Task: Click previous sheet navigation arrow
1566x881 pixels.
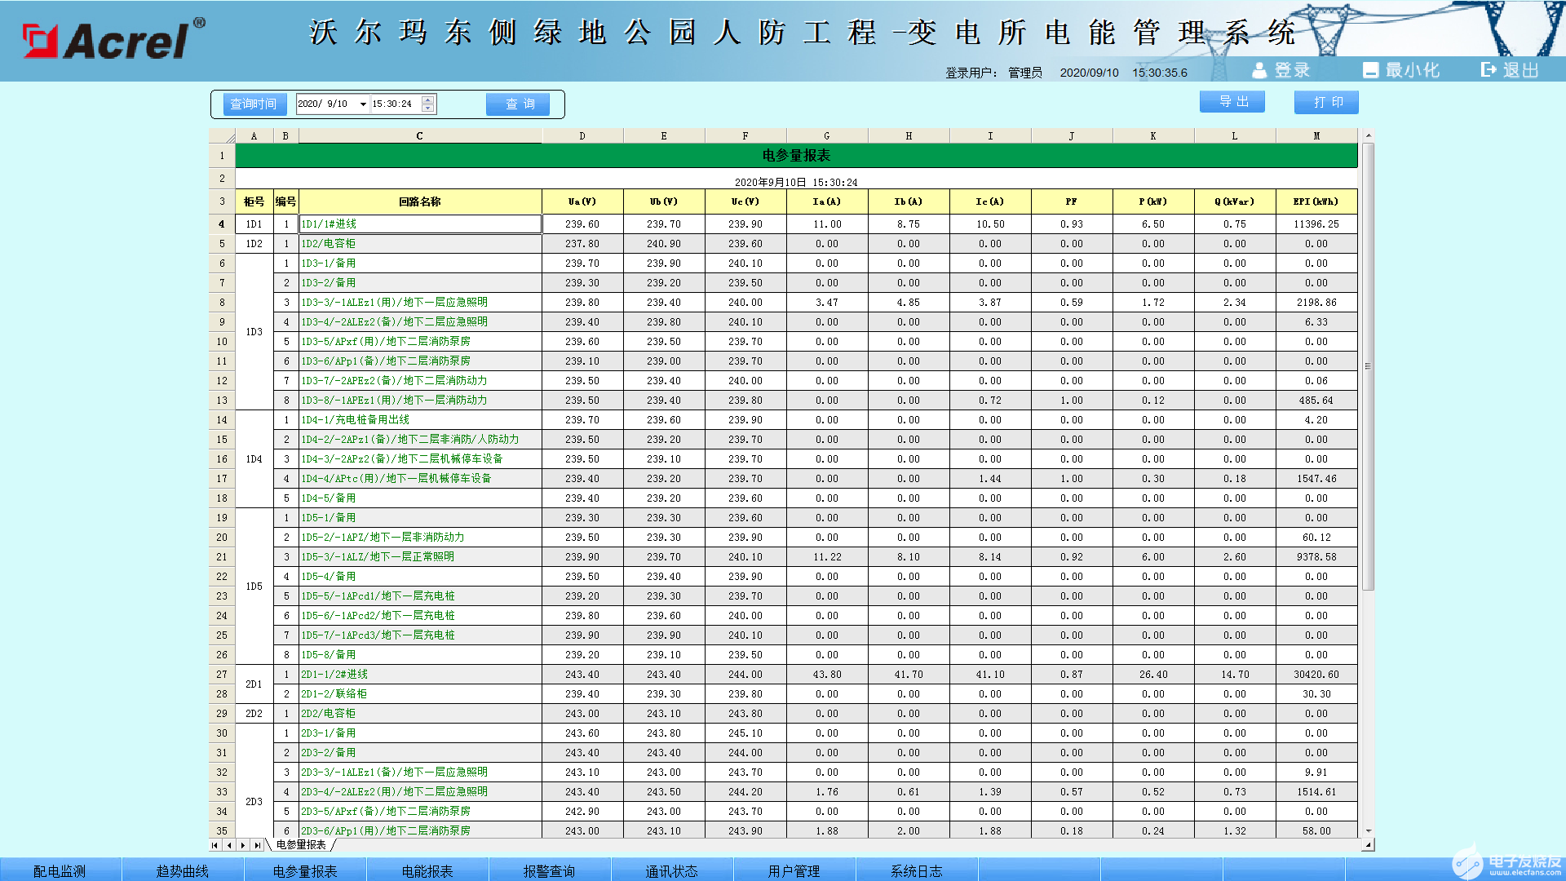Action: pos(229,845)
